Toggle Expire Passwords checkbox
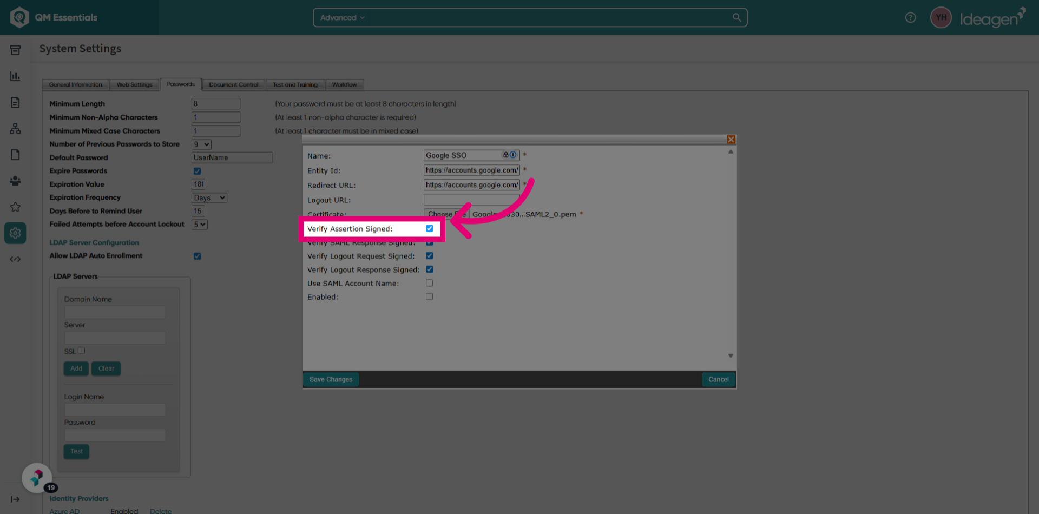The image size is (1039, 514). 197,171
